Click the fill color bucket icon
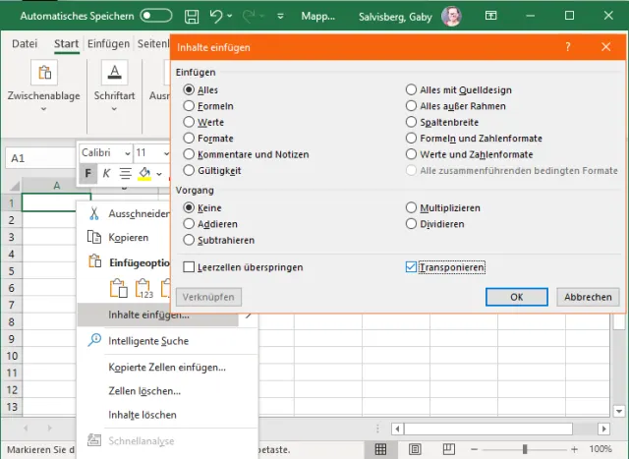This screenshot has width=629, height=459. click(x=143, y=174)
